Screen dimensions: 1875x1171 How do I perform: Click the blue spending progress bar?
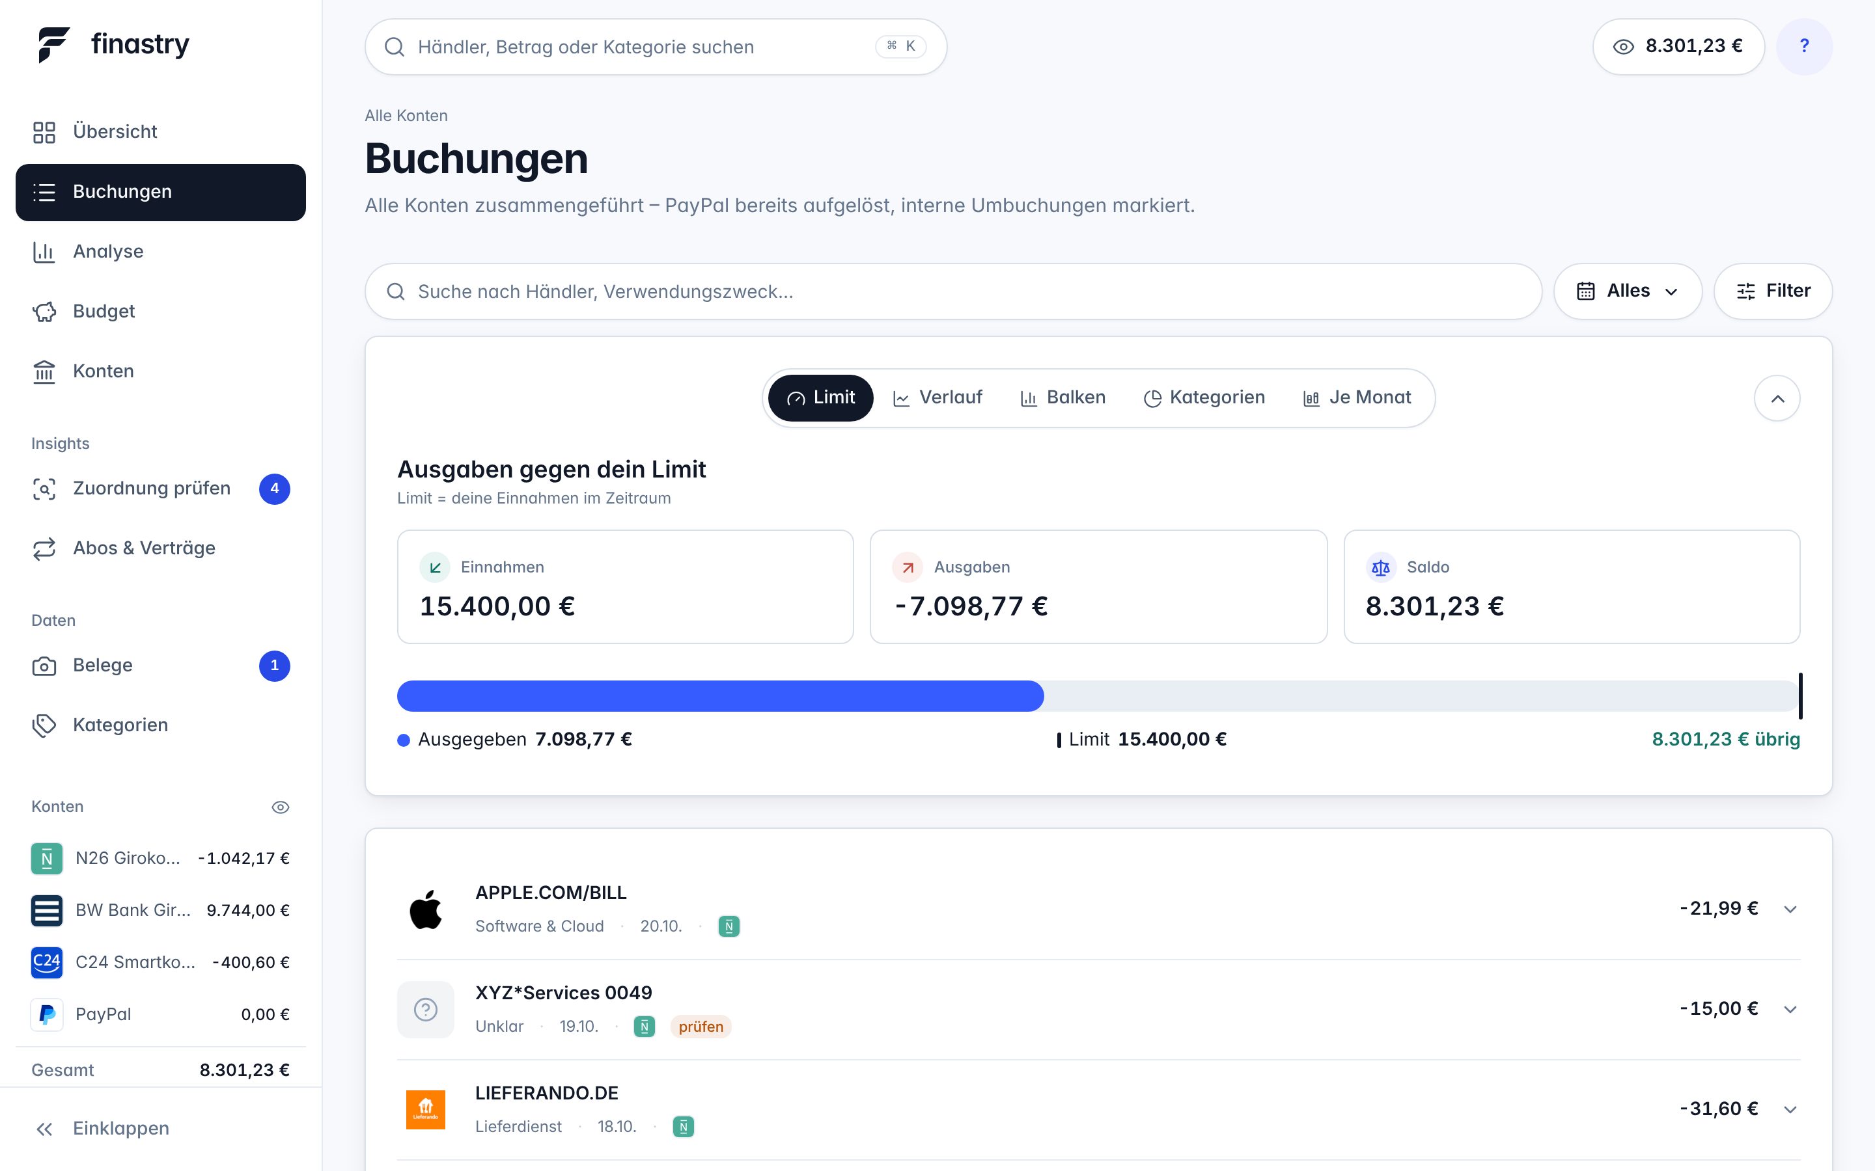click(x=720, y=695)
